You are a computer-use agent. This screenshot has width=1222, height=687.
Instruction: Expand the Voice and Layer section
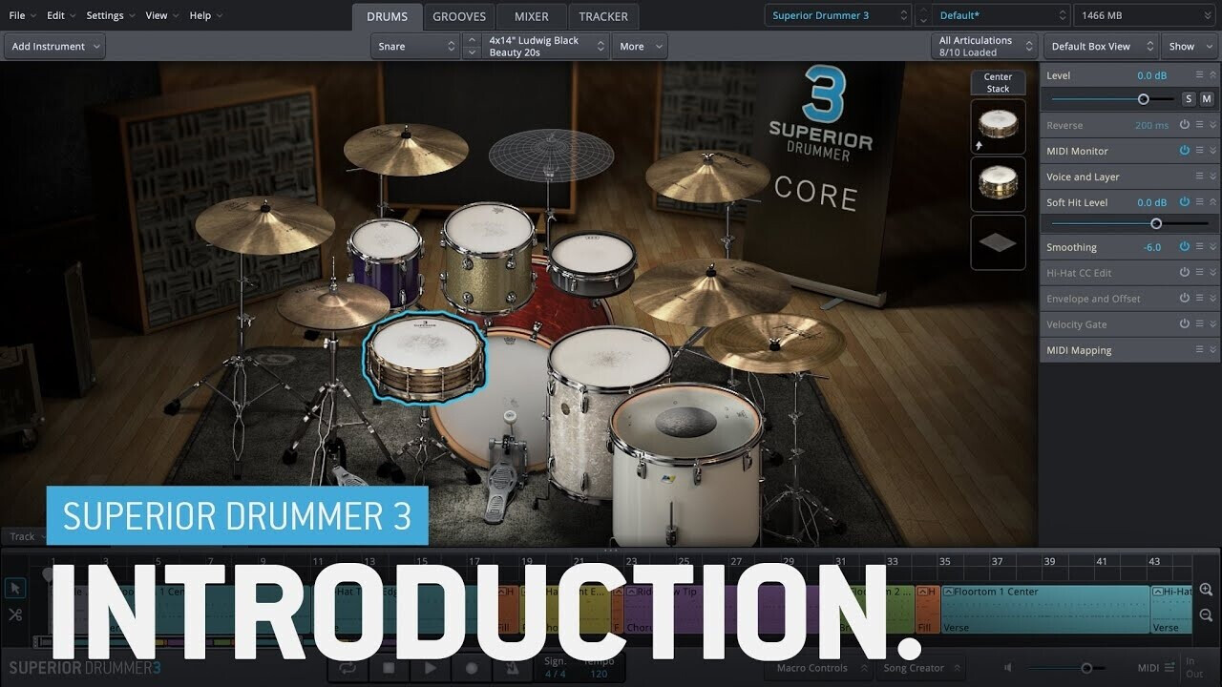(1213, 177)
